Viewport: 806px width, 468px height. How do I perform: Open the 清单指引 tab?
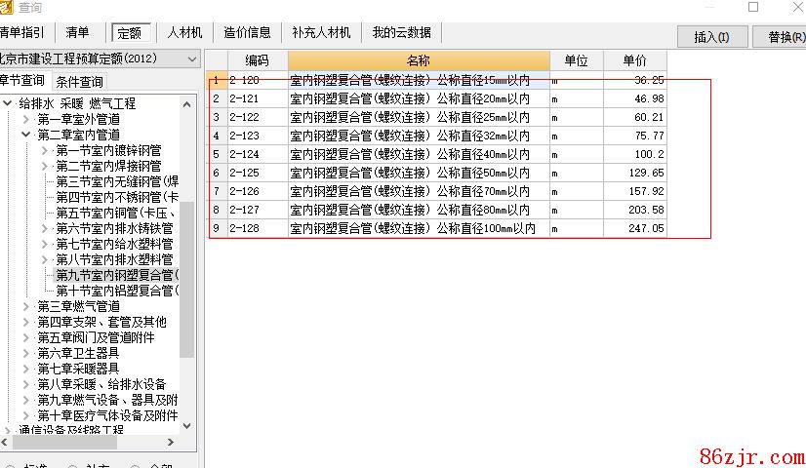tap(21, 32)
